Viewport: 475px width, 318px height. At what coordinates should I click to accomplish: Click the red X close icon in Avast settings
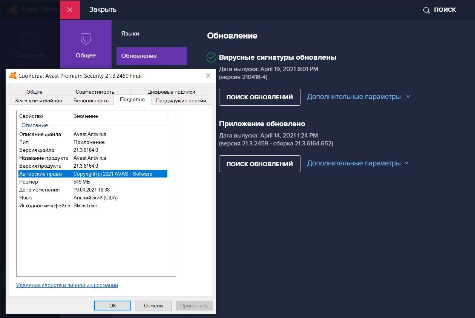pos(70,10)
